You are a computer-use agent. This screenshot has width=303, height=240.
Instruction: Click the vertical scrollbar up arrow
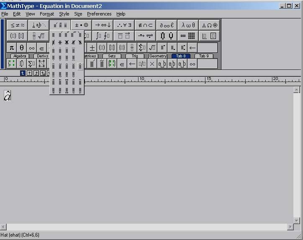296,90
